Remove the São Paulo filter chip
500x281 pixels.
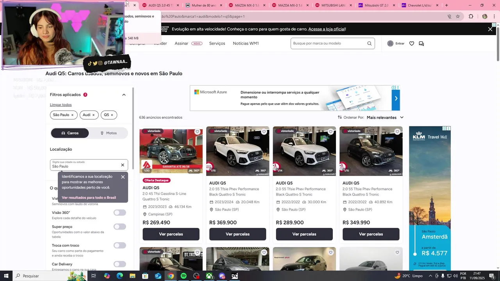pyautogui.click(x=72, y=115)
